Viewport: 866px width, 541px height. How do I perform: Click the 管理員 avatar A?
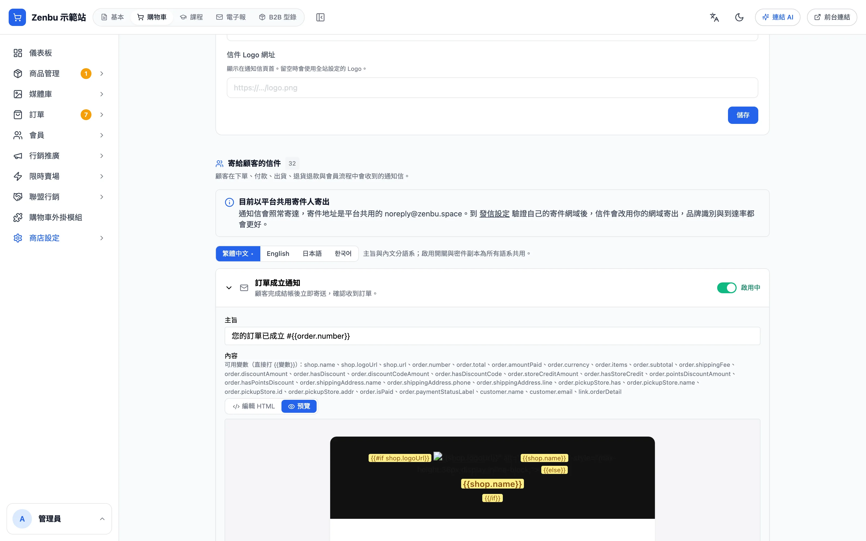point(22,519)
